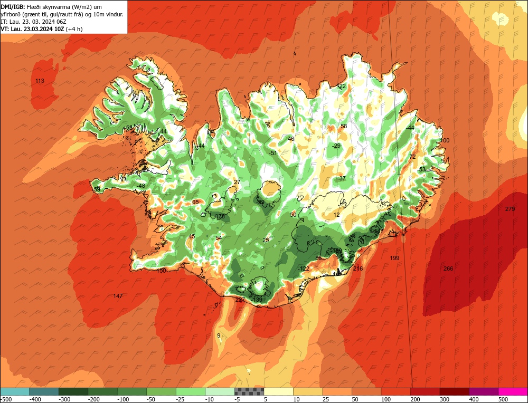This screenshot has width=528, height=403.
Task: Click the '-500' label on the legend
Action: [x=6, y=399]
